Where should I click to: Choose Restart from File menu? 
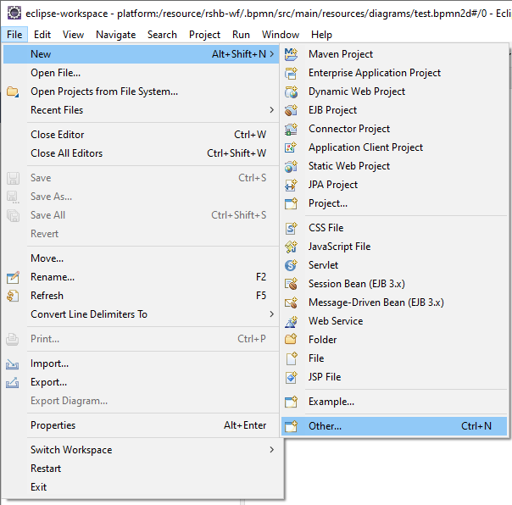tap(141, 469)
